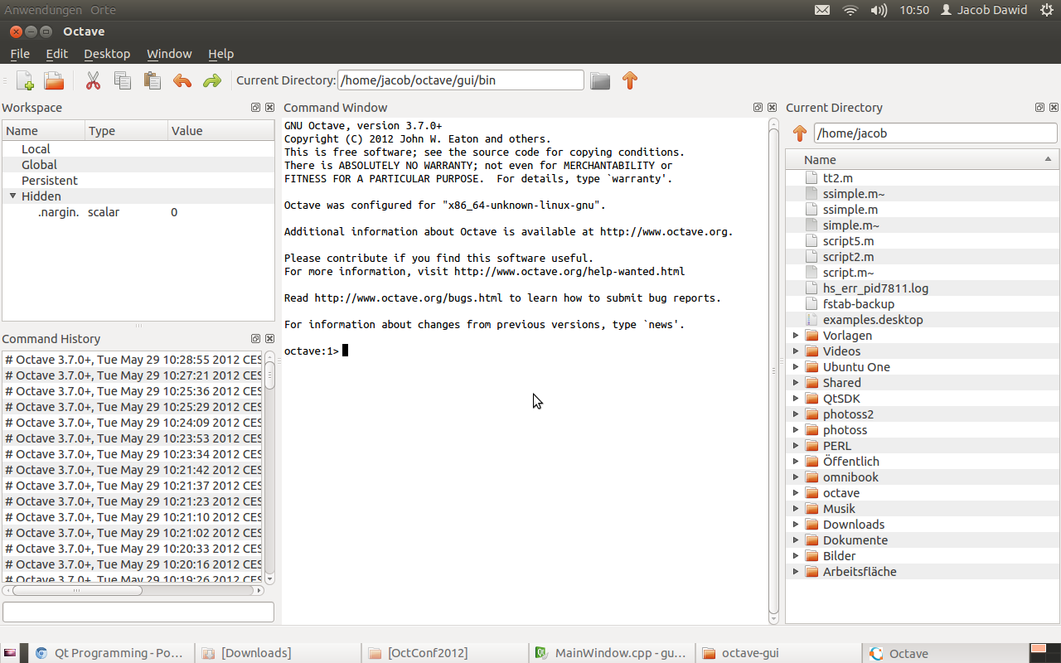Close the Command History panel
The image size is (1061, 663).
click(x=269, y=339)
